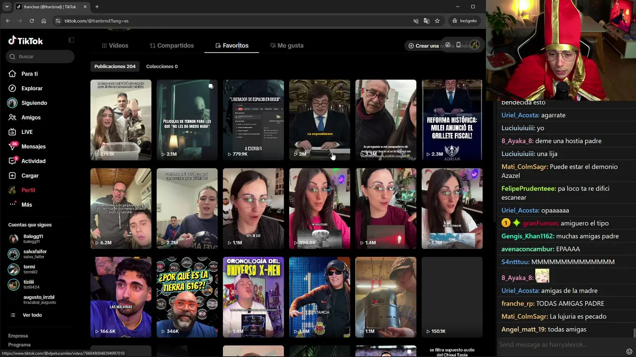Open the Cargar upload page

tap(30, 176)
